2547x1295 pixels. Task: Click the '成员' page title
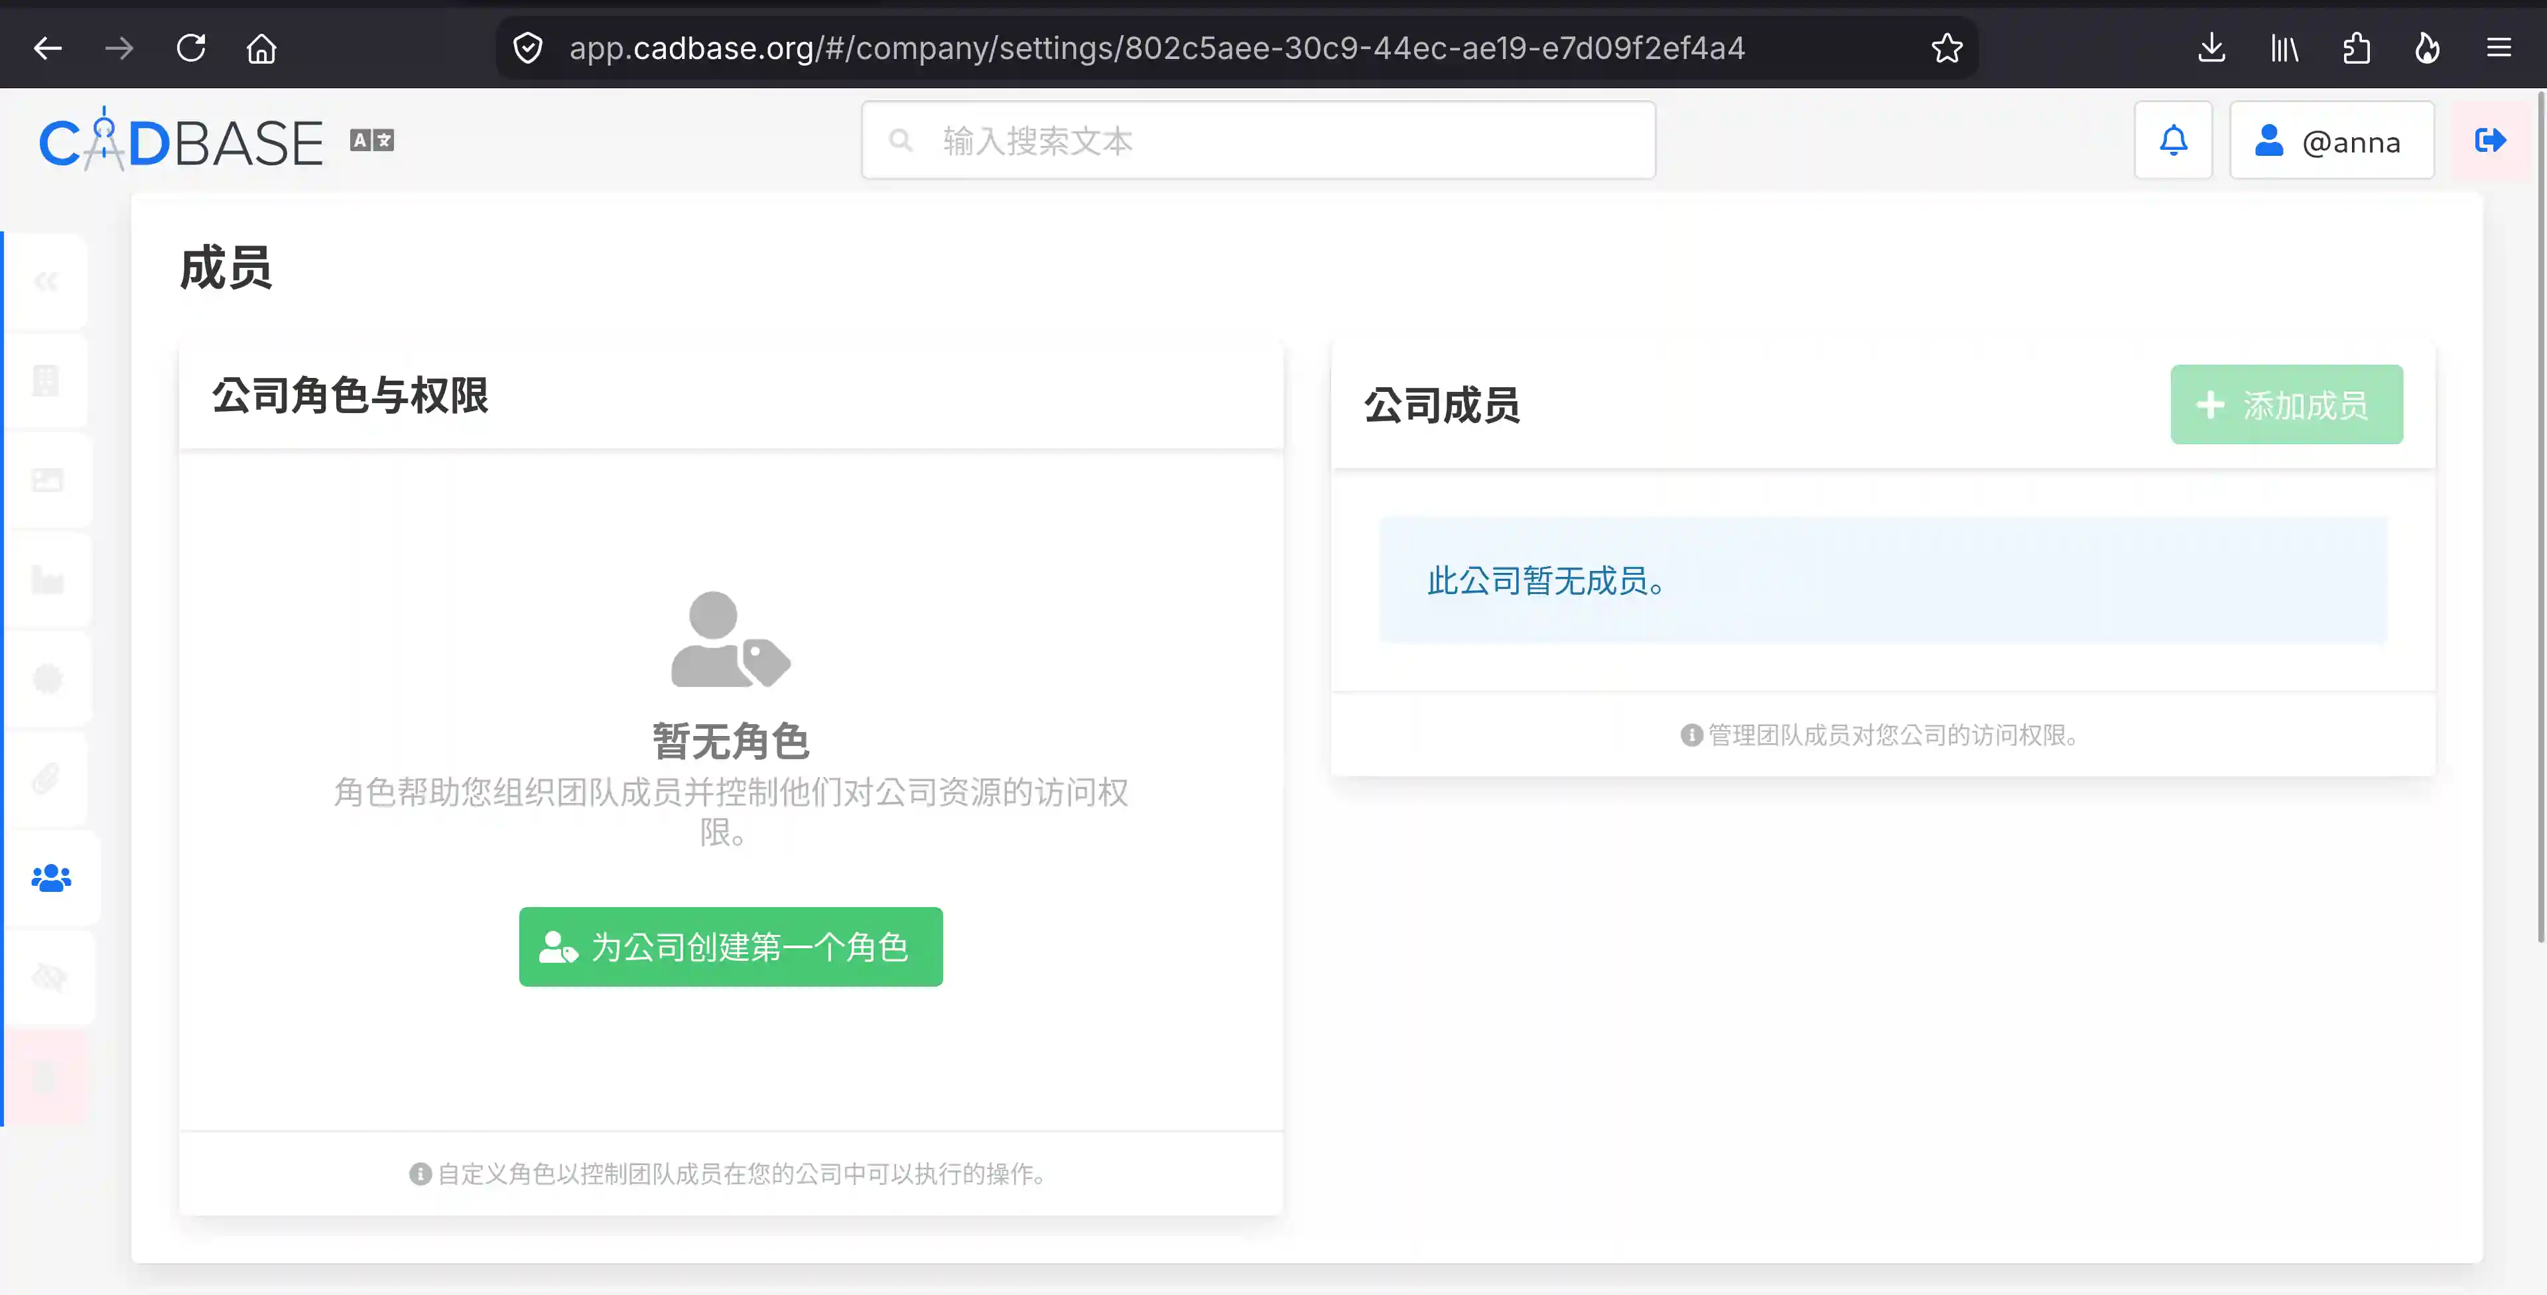click(x=226, y=268)
